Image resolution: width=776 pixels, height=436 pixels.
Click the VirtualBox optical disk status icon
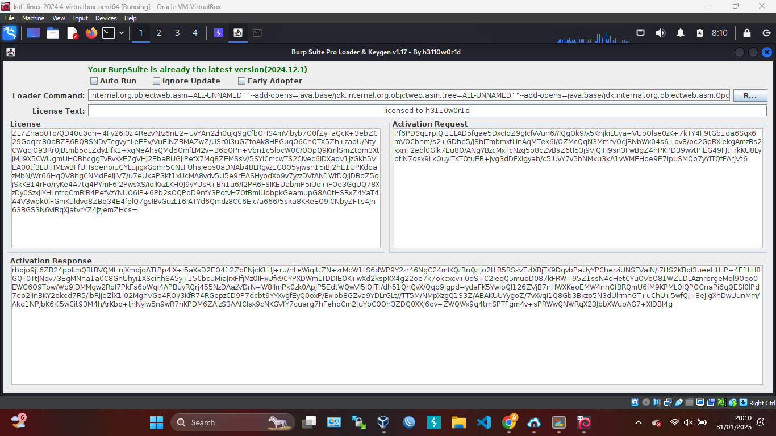pyautogui.click(x=646, y=403)
